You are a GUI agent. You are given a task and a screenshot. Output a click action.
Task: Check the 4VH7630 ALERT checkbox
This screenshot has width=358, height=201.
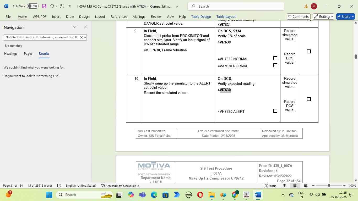click(x=275, y=111)
